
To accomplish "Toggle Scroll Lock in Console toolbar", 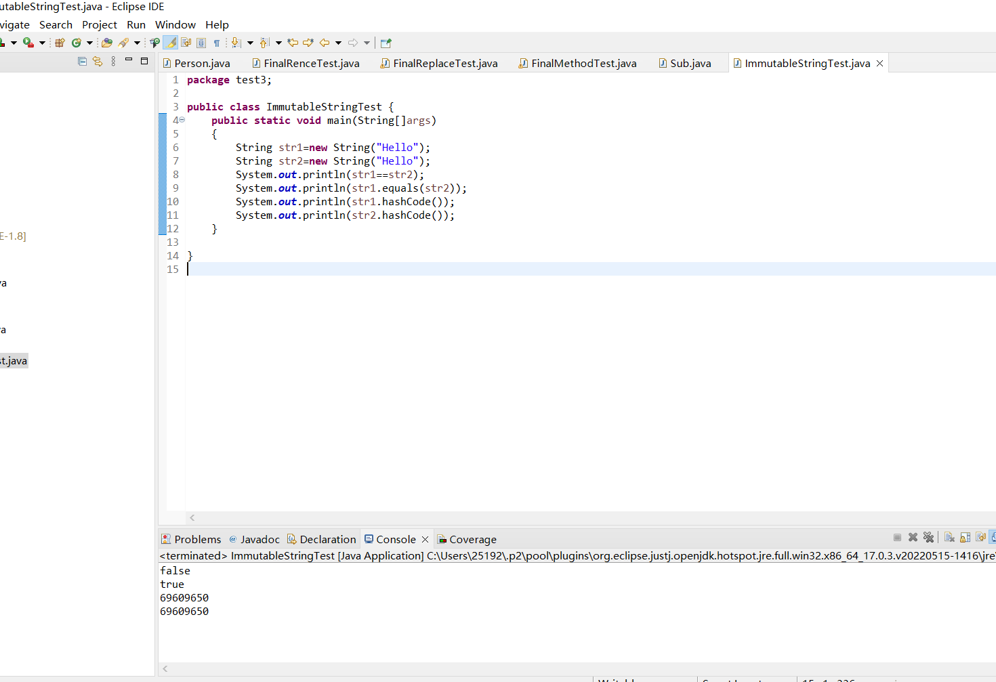I will pyautogui.click(x=966, y=538).
